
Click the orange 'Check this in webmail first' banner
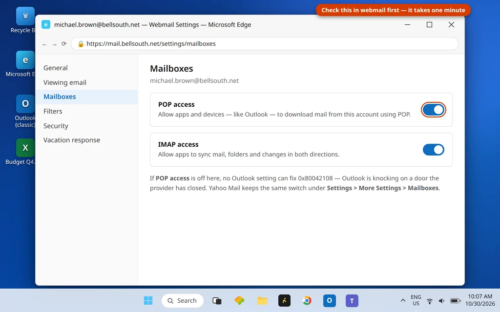393,10
